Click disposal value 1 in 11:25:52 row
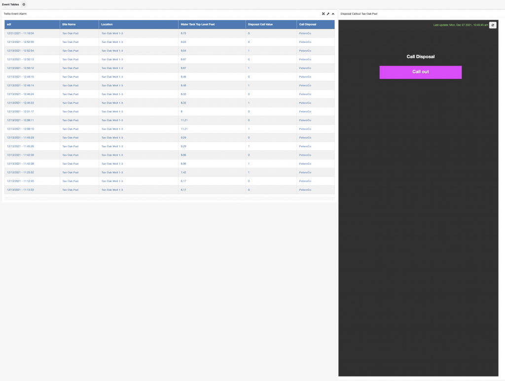Image resolution: width=505 pixels, height=381 pixels. click(249, 173)
